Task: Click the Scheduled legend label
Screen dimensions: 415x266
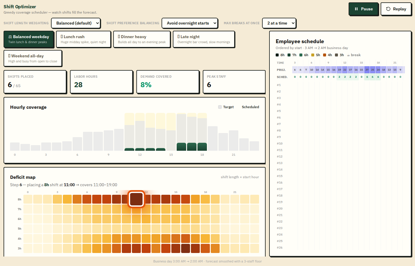Action: point(250,107)
